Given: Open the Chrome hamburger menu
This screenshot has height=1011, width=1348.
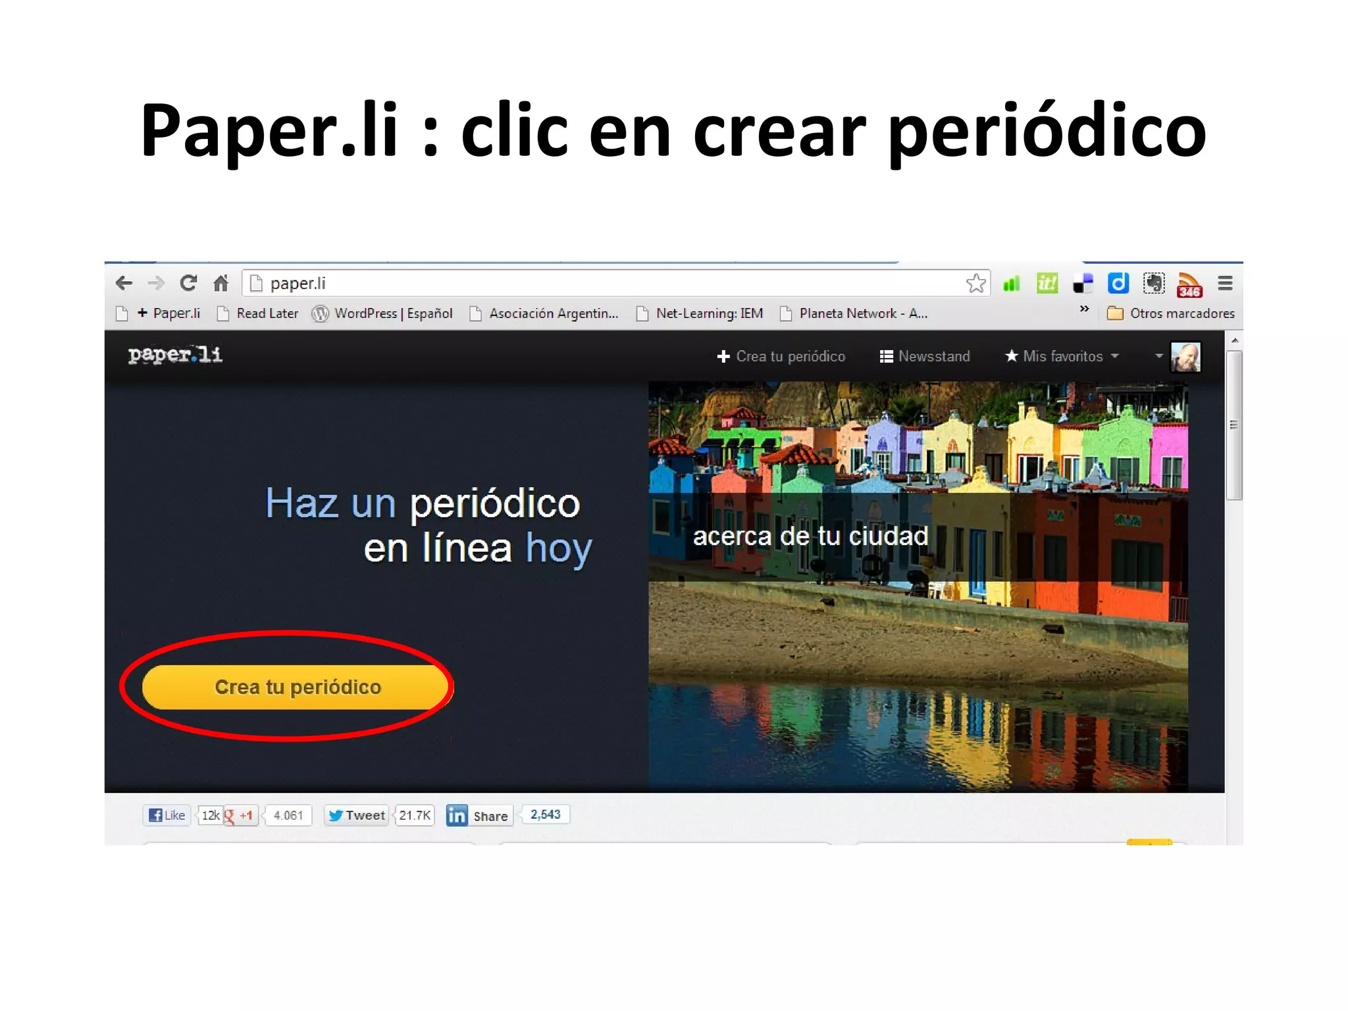Looking at the screenshot, I should pyautogui.click(x=1225, y=284).
